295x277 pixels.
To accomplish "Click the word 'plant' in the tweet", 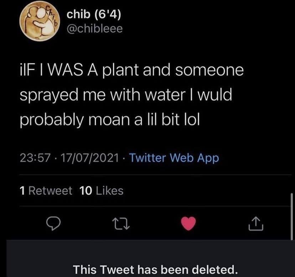I will click(x=121, y=70).
